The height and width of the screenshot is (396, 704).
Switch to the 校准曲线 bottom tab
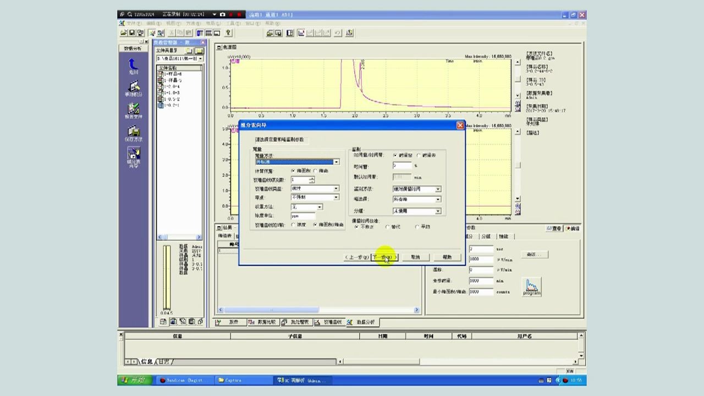pos(329,322)
